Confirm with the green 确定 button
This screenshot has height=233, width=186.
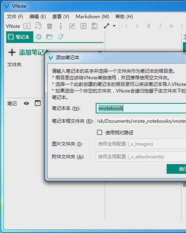coord(176,169)
